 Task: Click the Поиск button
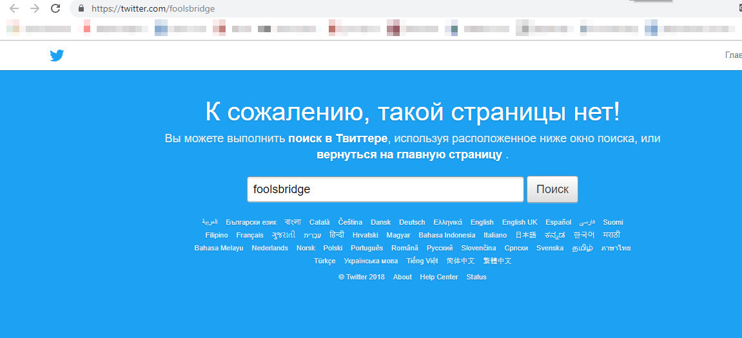[552, 189]
